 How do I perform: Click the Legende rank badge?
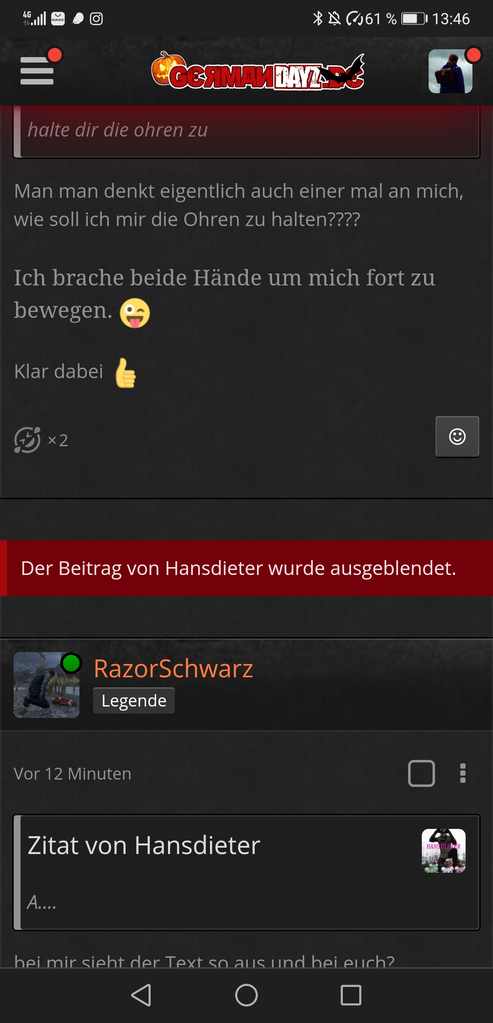(134, 701)
